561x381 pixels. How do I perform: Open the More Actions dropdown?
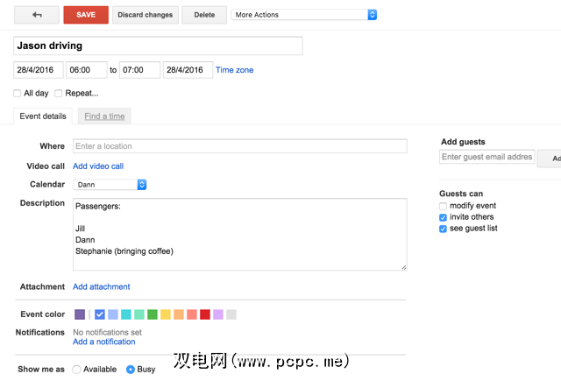[304, 15]
